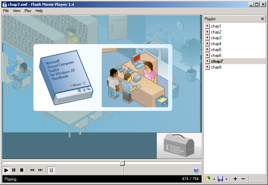Screen dimensions: 268x185
Task: Open the View menu
Action: point(17,11)
